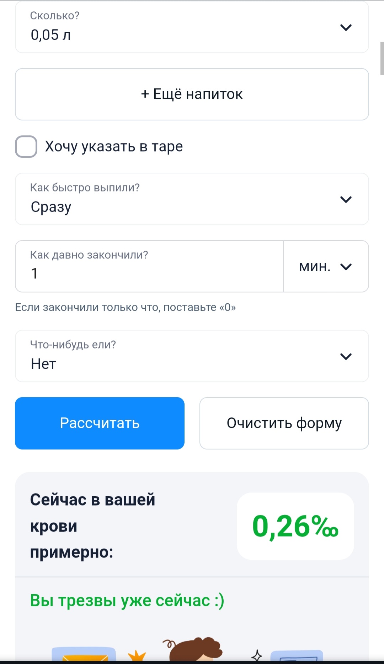Enable the Хочу указать в таре checkbox
The height and width of the screenshot is (664, 384).
(x=26, y=147)
